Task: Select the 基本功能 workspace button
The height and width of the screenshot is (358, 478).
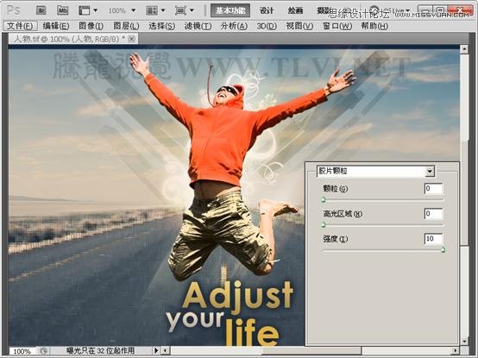Action: point(230,10)
